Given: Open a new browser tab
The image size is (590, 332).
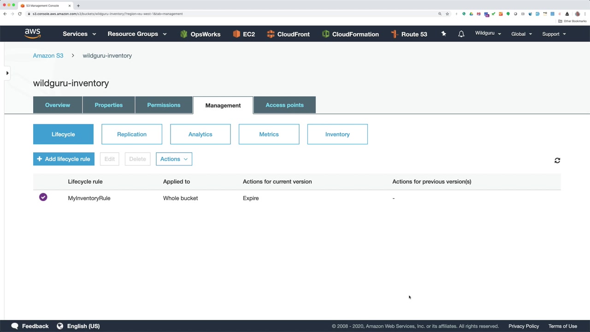Looking at the screenshot, I should coord(78,6).
